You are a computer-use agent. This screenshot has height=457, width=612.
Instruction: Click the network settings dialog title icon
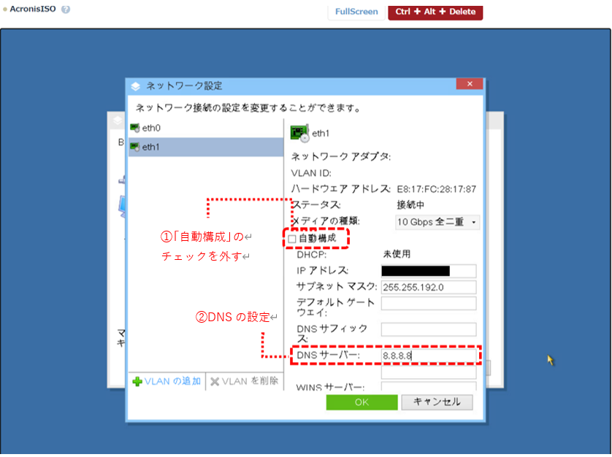(x=135, y=86)
